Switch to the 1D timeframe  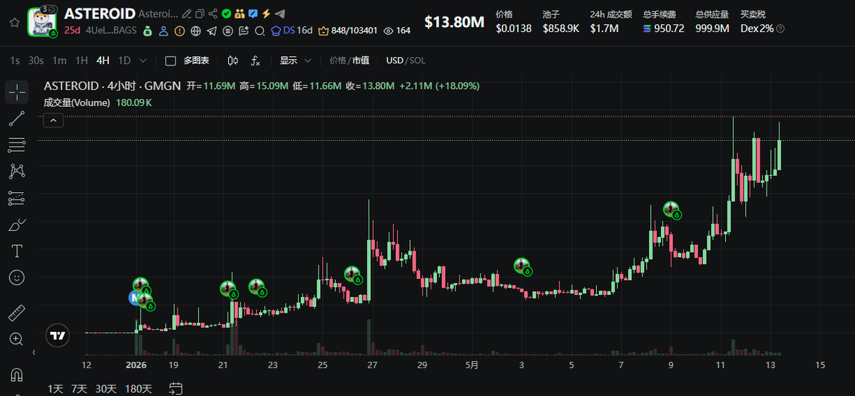(125, 61)
